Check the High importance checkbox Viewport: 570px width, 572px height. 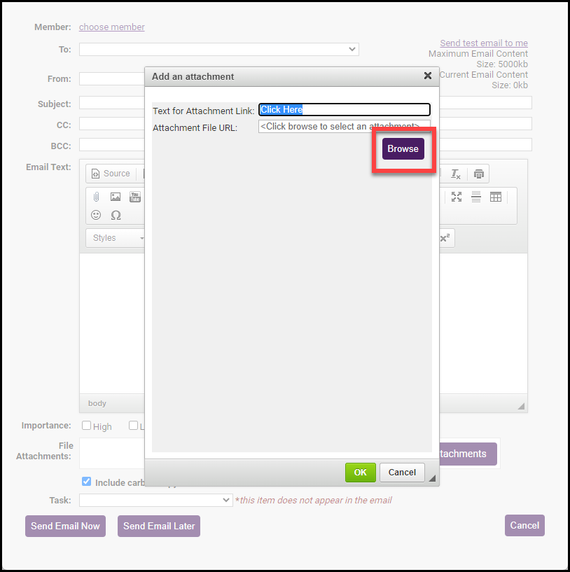(x=87, y=426)
